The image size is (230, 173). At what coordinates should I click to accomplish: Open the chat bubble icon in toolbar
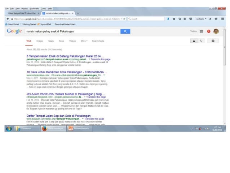(216, 19)
